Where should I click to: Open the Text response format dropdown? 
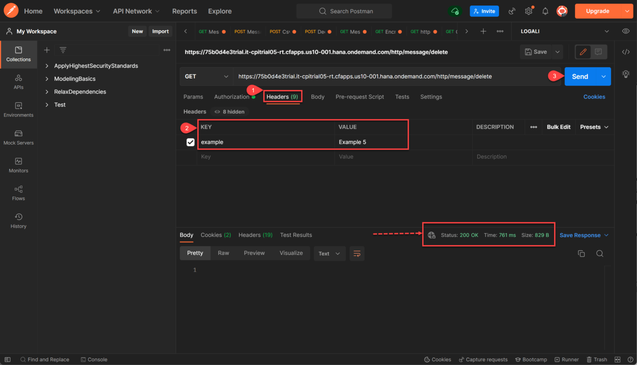point(330,254)
